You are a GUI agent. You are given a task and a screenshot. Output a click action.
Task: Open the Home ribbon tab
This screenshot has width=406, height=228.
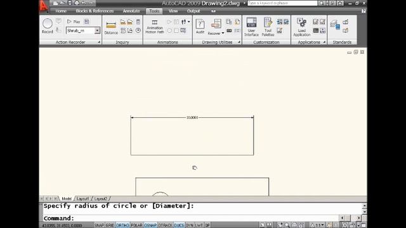point(61,11)
